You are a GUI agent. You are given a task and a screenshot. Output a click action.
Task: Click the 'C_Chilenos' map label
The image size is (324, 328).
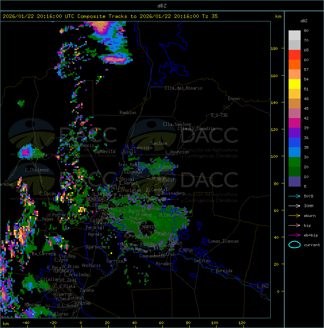coord(37,170)
